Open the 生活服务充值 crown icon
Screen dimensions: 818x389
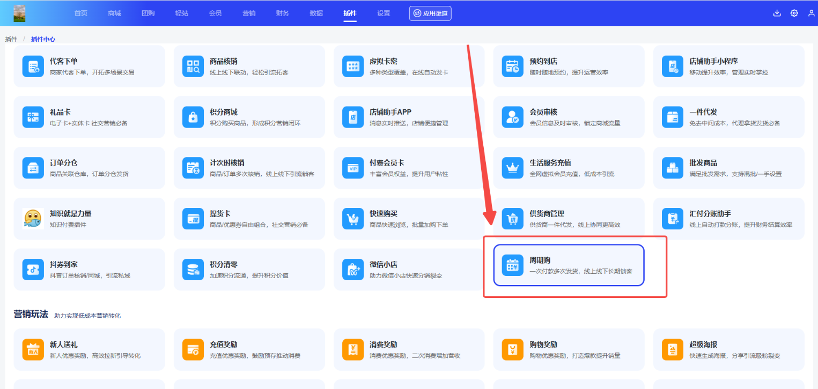512,168
